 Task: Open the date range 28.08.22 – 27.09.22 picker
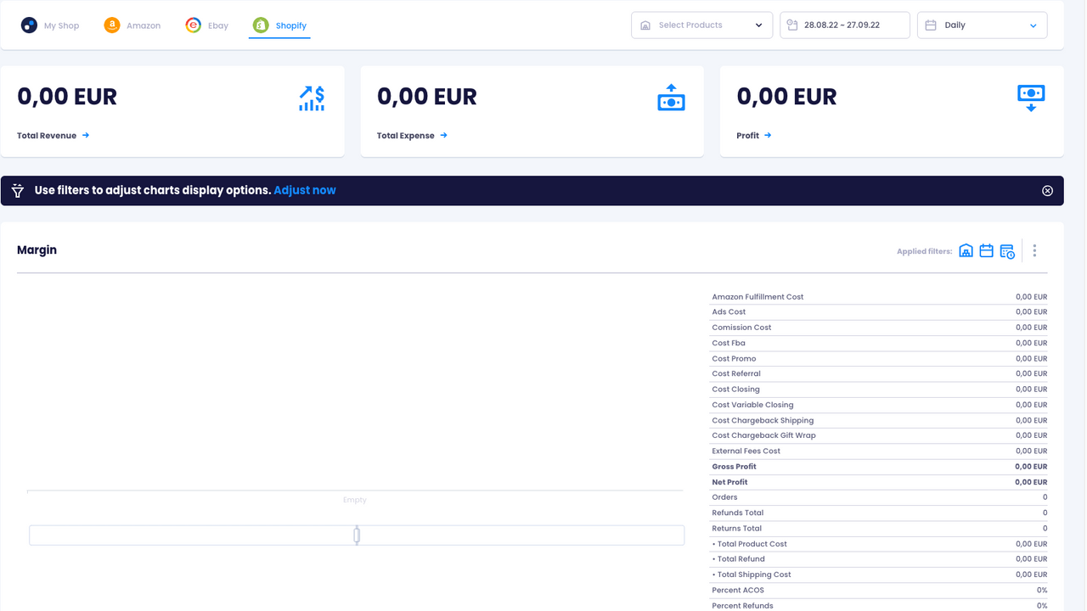point(844,25)
